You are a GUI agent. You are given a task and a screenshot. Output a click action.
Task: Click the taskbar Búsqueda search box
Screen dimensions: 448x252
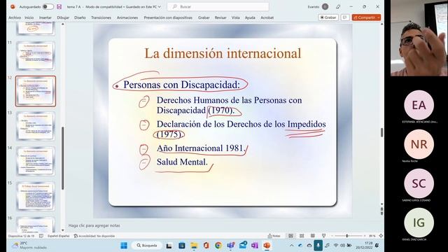[147, 246]
